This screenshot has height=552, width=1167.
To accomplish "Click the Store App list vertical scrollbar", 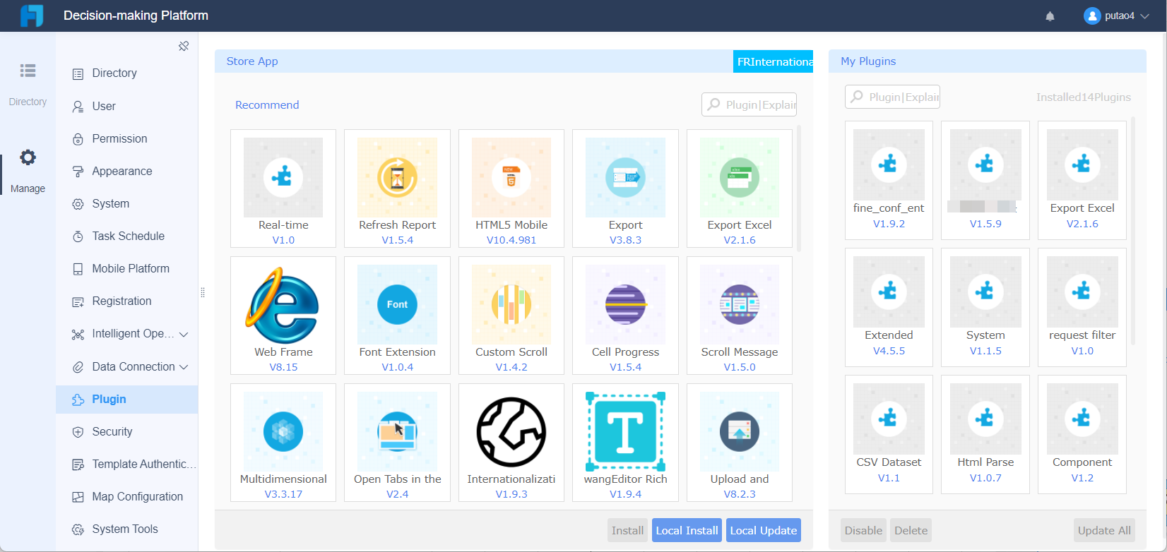I will point(799,188).
